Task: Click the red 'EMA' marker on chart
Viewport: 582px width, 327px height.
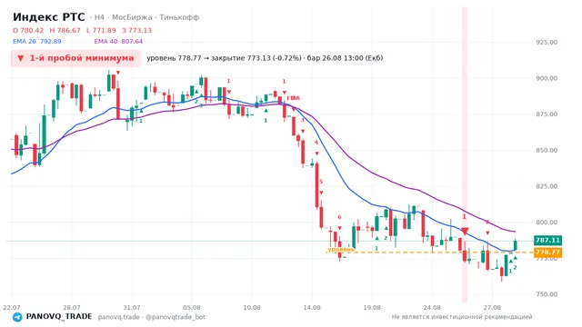Action: [x=293, y=98]
